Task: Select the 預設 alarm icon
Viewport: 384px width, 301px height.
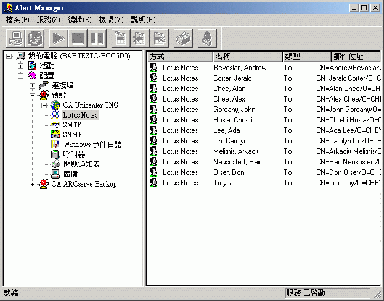Action: click(x=44, y=95)
